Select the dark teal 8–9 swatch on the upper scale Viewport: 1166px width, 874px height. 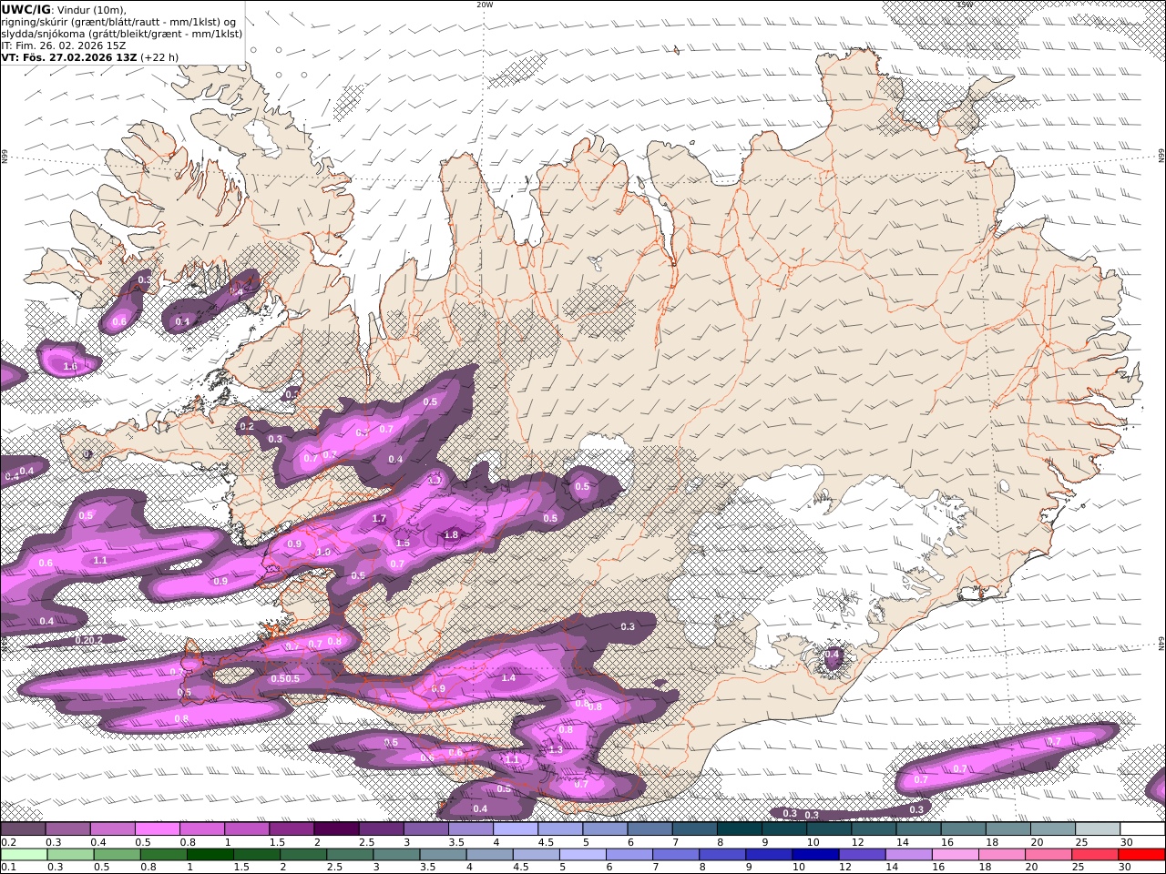(739, 829)
